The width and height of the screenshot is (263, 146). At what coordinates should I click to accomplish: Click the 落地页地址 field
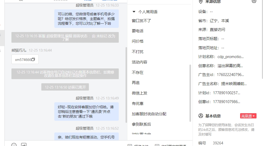[x=211, y=48]
